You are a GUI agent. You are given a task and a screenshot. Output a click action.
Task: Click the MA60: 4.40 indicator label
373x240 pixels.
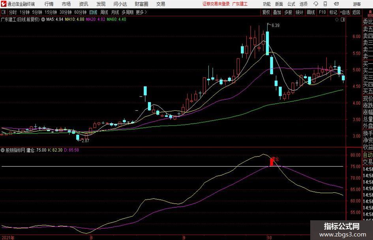(x=116, y=19)
